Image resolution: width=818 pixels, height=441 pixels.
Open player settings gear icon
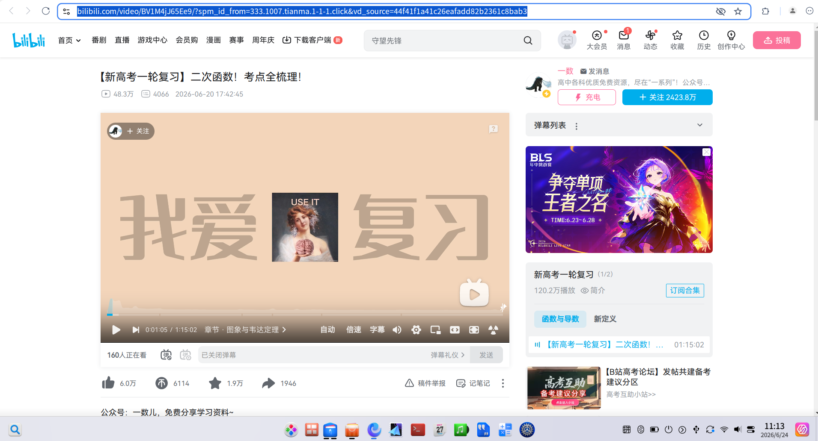coord(416,330)
